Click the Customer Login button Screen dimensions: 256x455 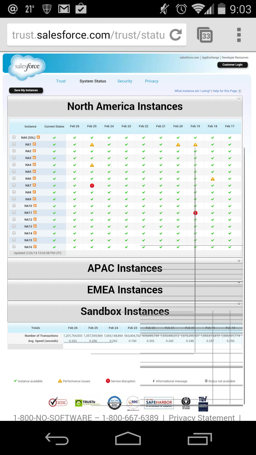(233, 65)
